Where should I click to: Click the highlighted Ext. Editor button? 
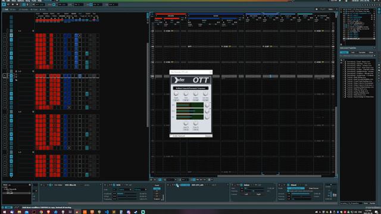[x=185, y=185]
